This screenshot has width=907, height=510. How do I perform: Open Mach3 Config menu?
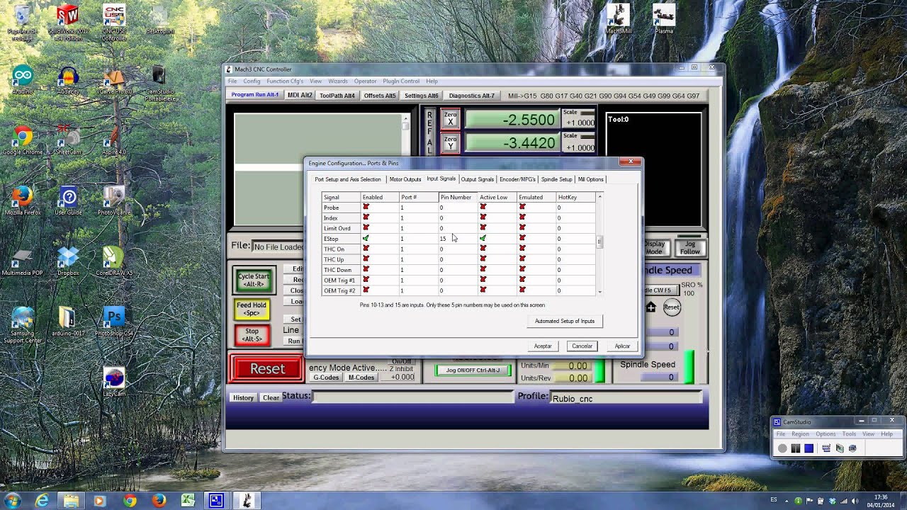click(x=252, y=81)
